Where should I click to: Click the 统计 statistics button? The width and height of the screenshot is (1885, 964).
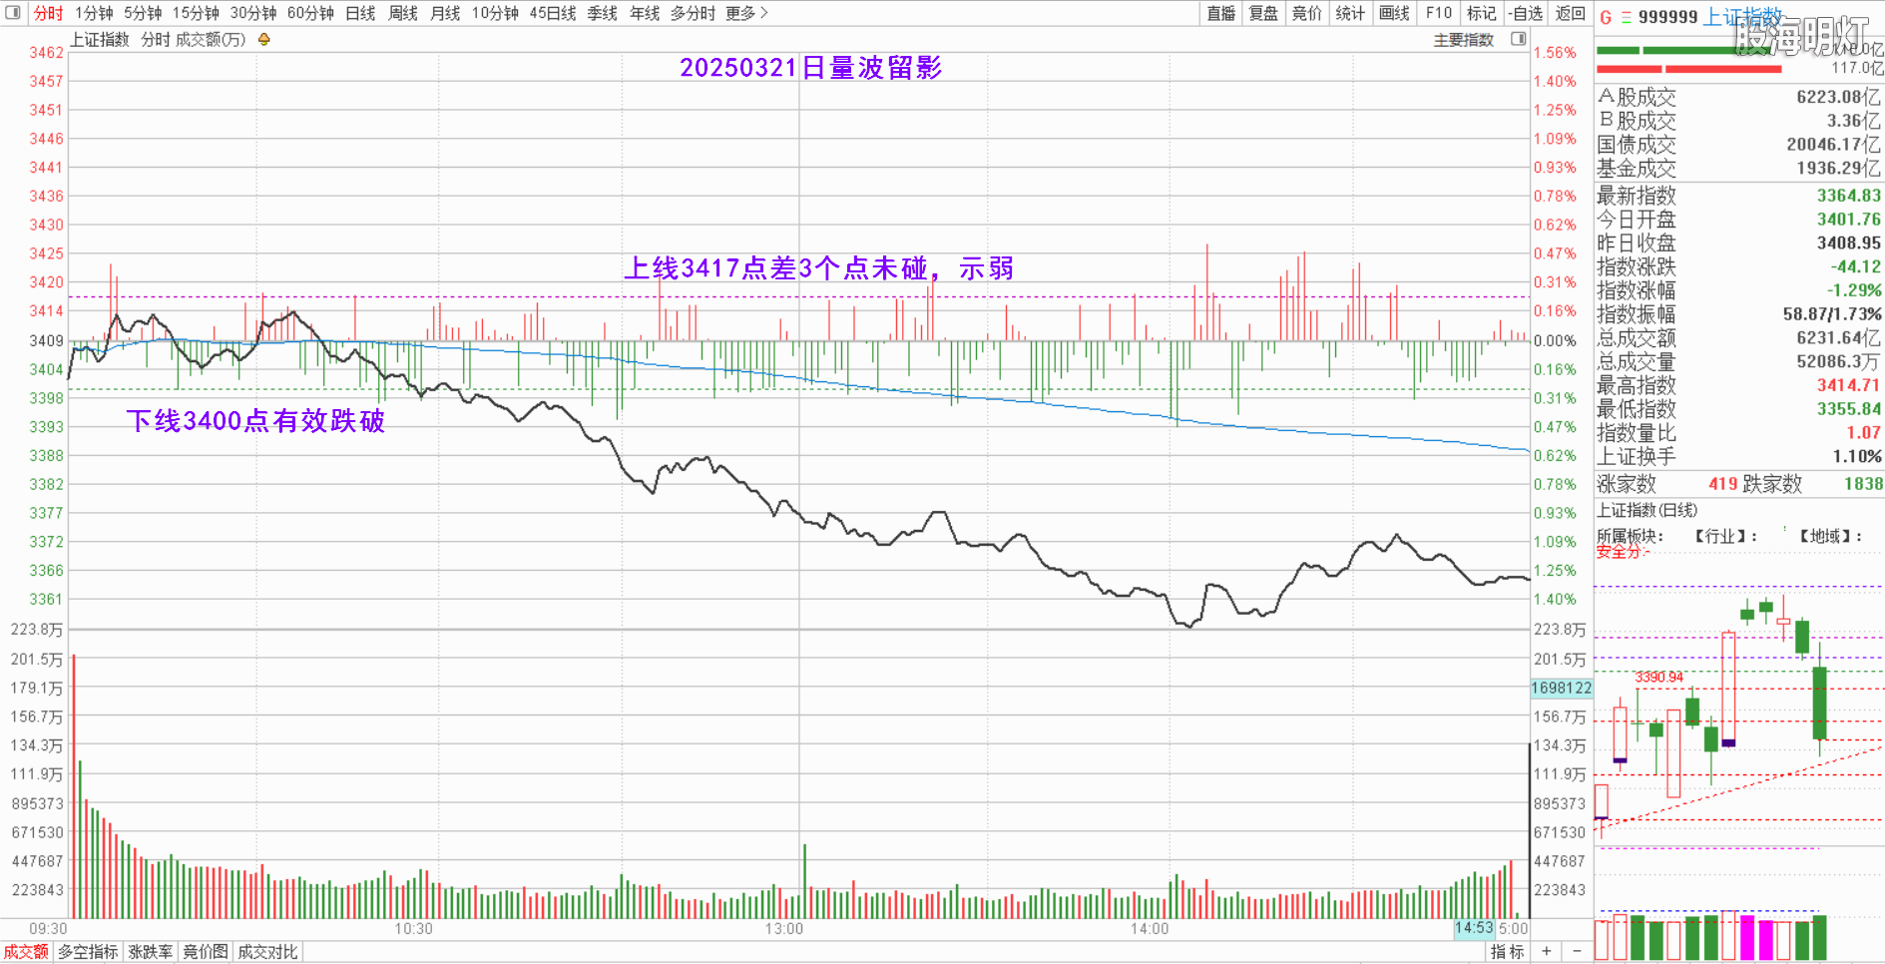pos(1350,13)
